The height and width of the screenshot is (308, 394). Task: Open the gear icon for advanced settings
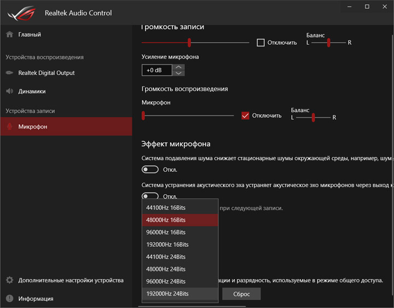(9, 280)
